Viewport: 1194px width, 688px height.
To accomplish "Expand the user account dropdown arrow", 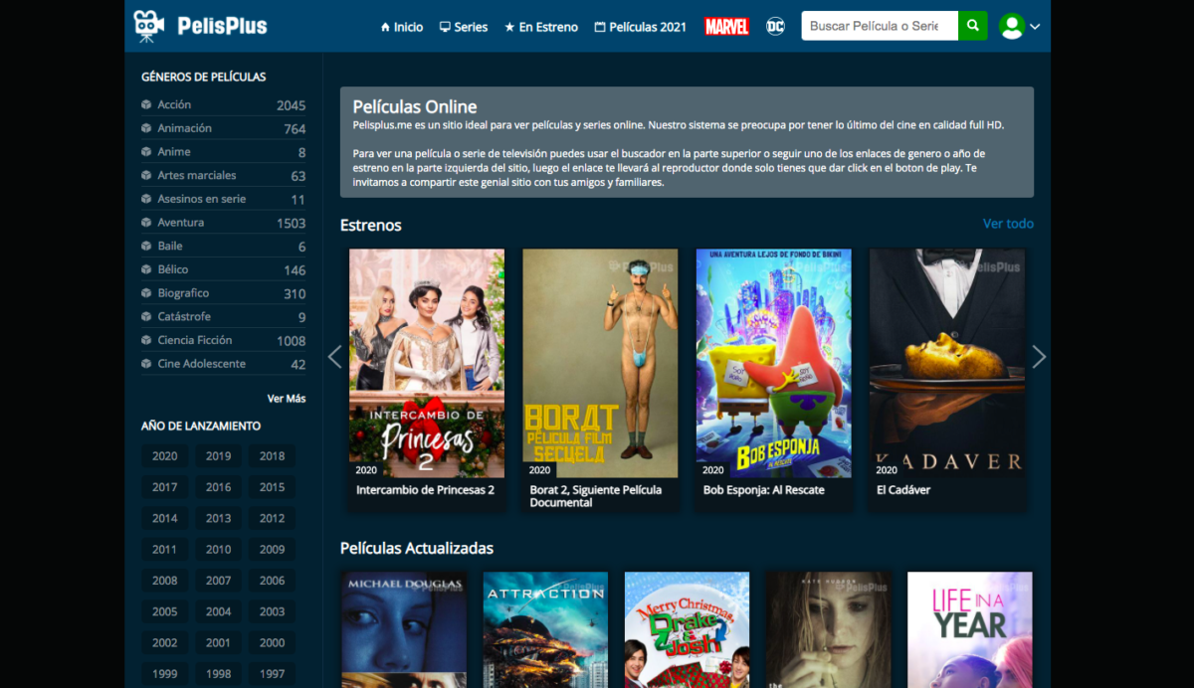I will click(1035, 27).
